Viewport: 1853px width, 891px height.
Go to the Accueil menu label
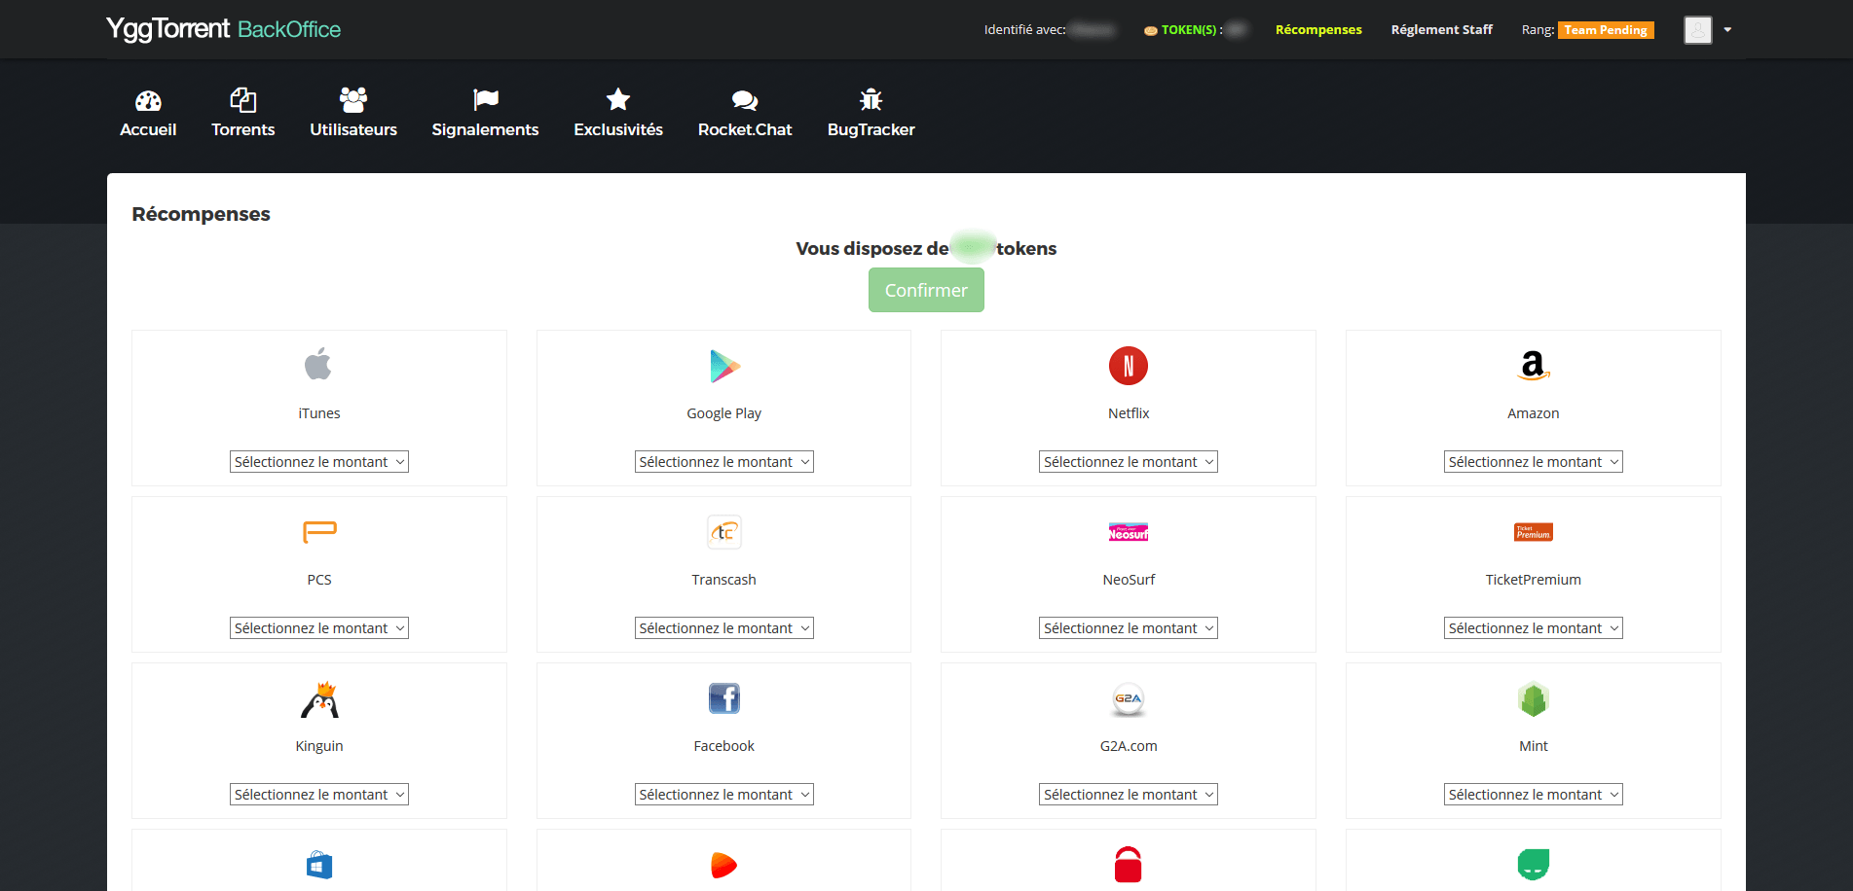[148, 129]
